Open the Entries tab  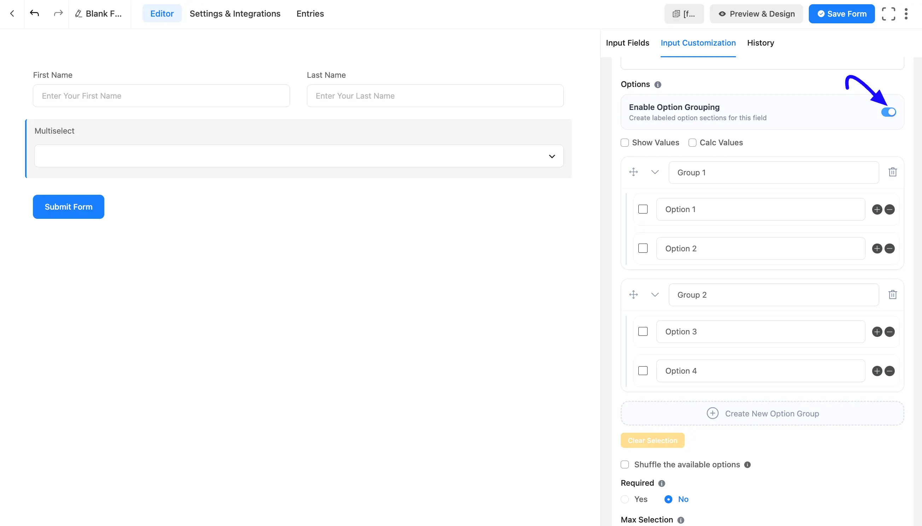click(310, 14)
